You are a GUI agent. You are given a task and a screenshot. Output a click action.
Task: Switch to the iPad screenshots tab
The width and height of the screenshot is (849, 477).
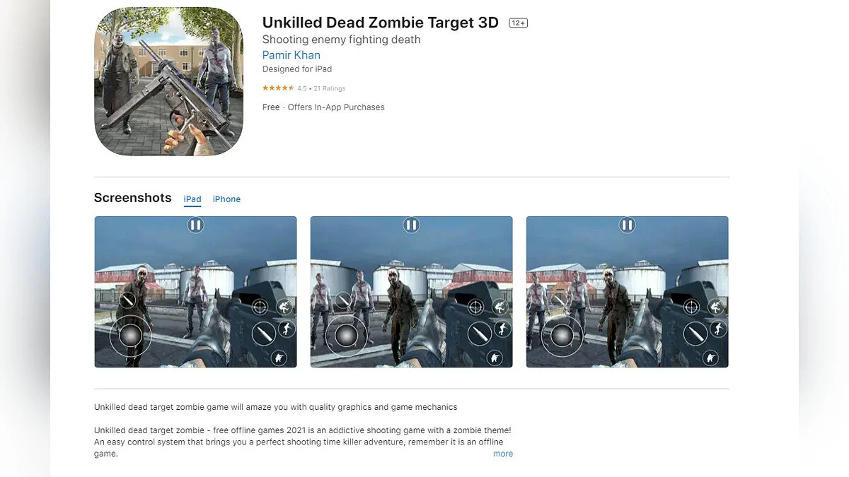tap(192, 199)
